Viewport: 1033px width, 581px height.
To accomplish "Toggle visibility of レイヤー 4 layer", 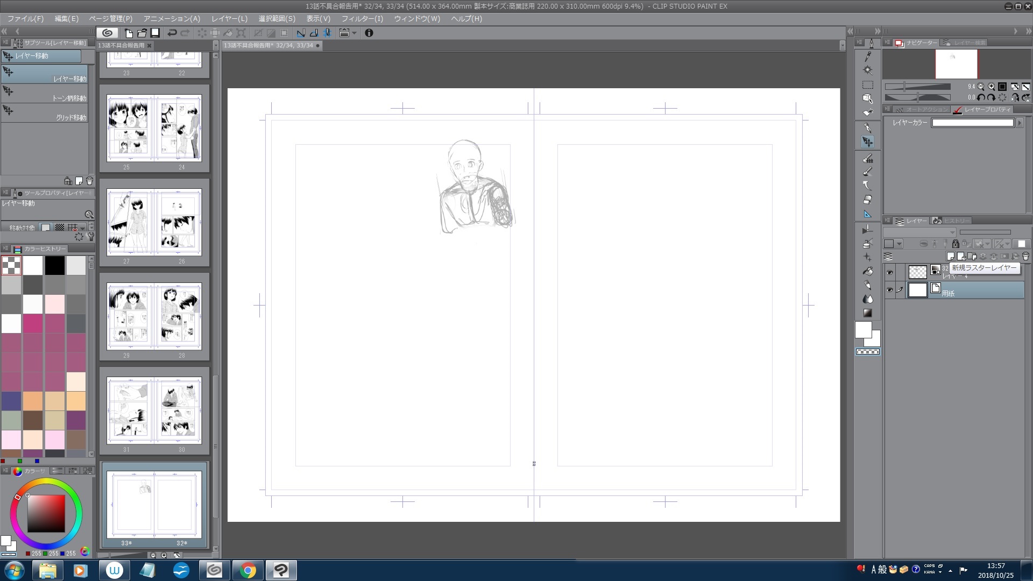I will point(889,272).
